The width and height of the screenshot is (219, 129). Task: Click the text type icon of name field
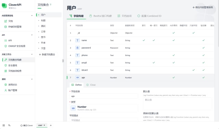tap(77, 40)
